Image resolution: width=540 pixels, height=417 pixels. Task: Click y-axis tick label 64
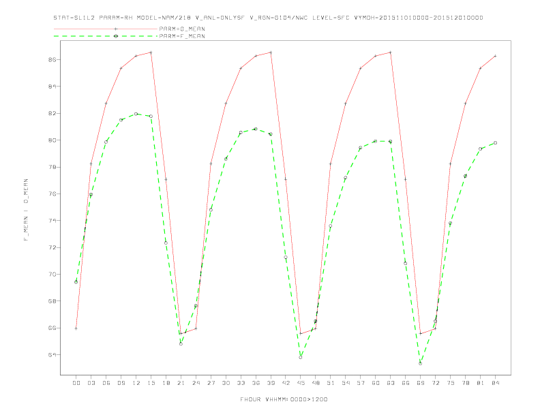click(x=51, y=355)
